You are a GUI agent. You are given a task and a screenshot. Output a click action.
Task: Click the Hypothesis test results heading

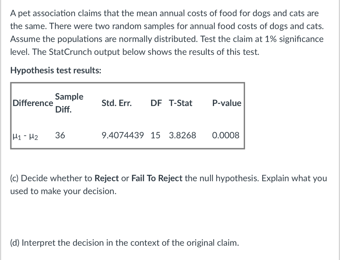point(56,70)
